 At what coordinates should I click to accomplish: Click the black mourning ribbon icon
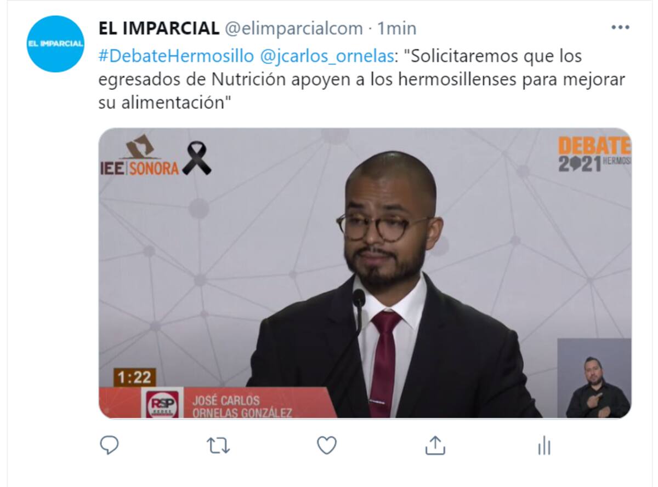coord(196,158)
